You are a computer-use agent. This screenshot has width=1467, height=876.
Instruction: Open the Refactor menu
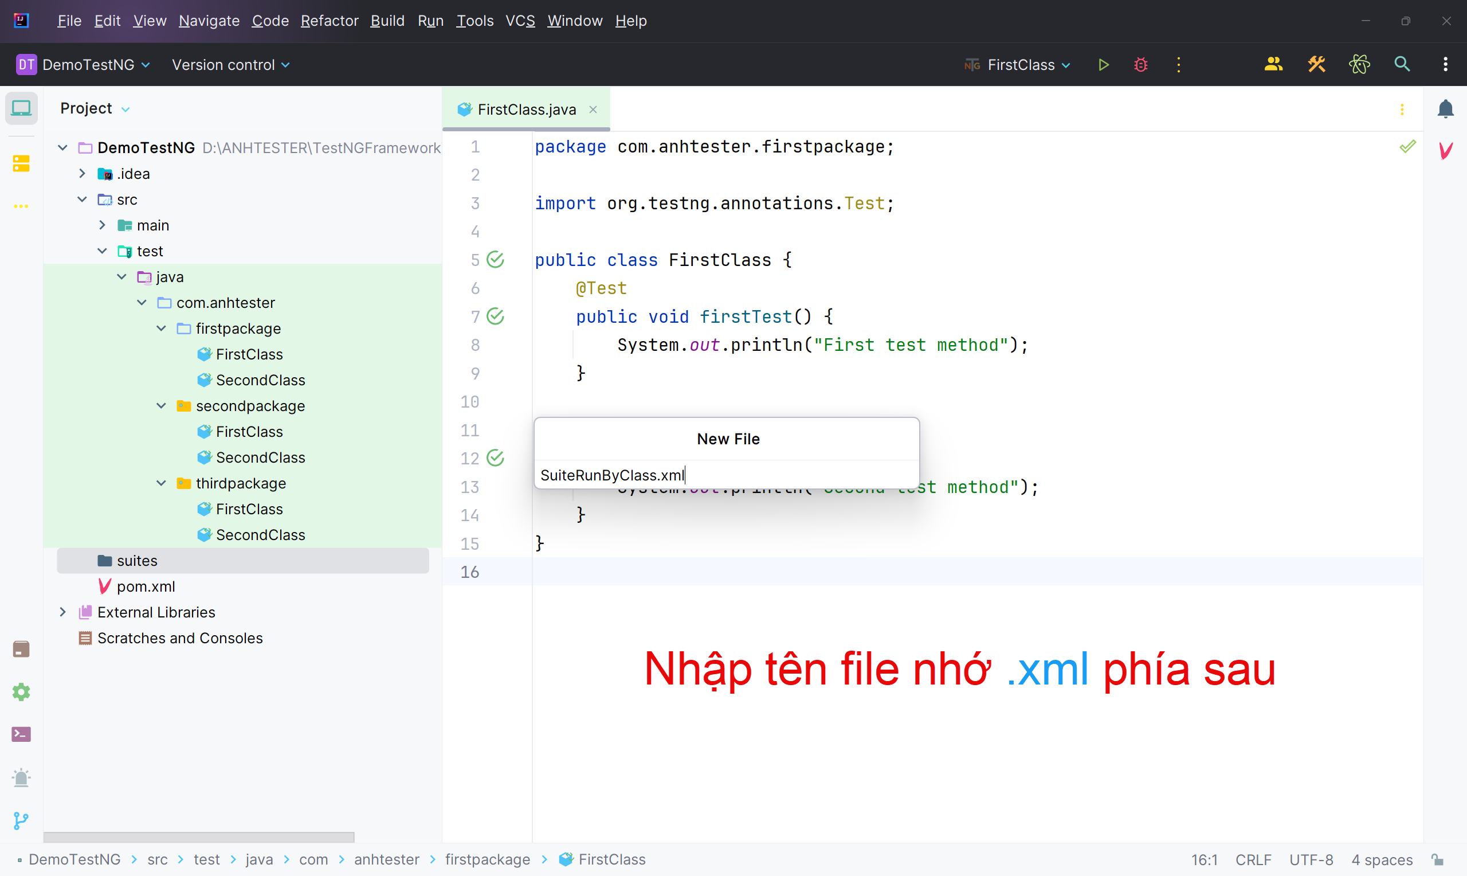pyautogui.click(x=329, y=21)
